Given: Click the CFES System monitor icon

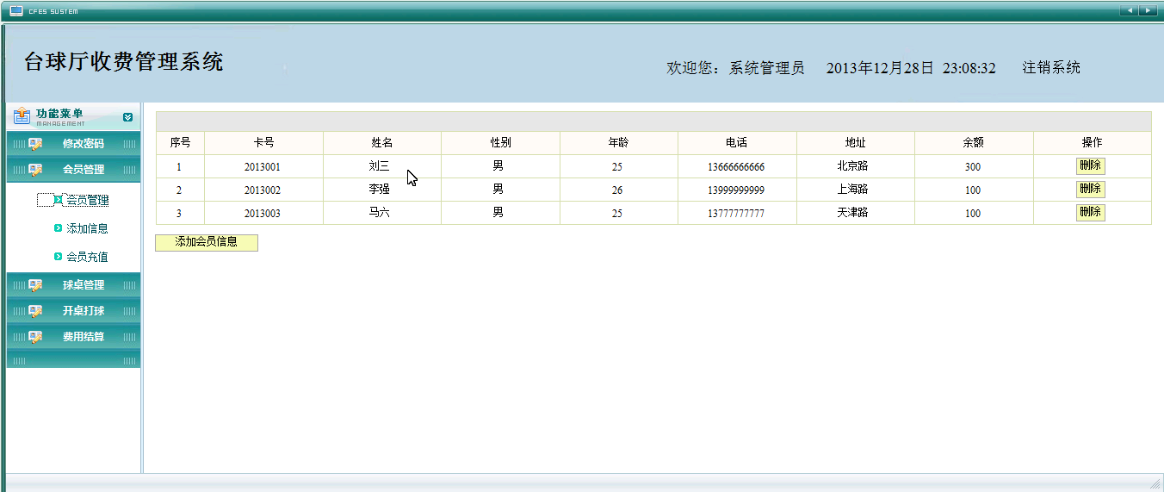Looking at the screenshot, I should pos(16,10).
